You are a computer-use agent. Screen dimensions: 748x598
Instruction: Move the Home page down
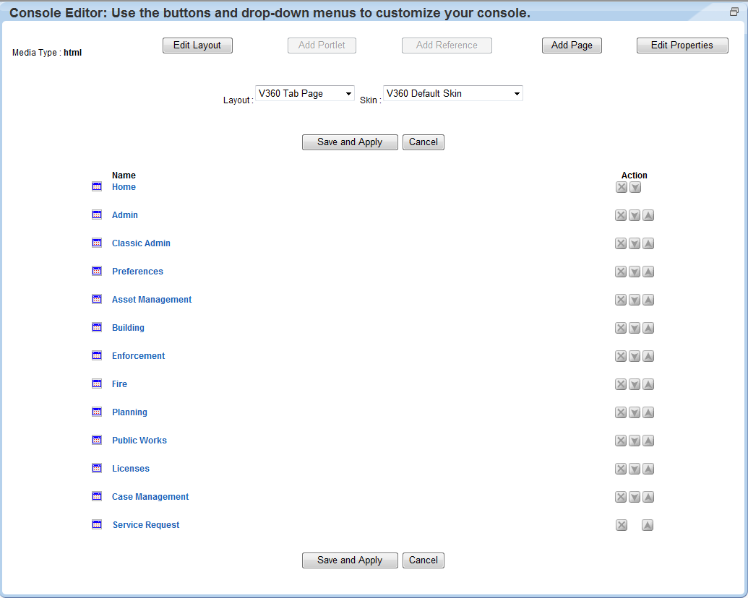[x=635, y=188]
